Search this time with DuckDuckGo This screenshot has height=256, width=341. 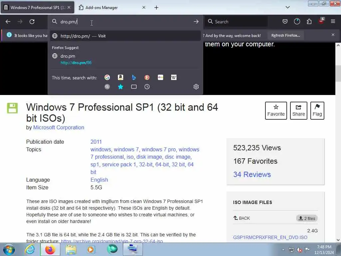[147, 77]
